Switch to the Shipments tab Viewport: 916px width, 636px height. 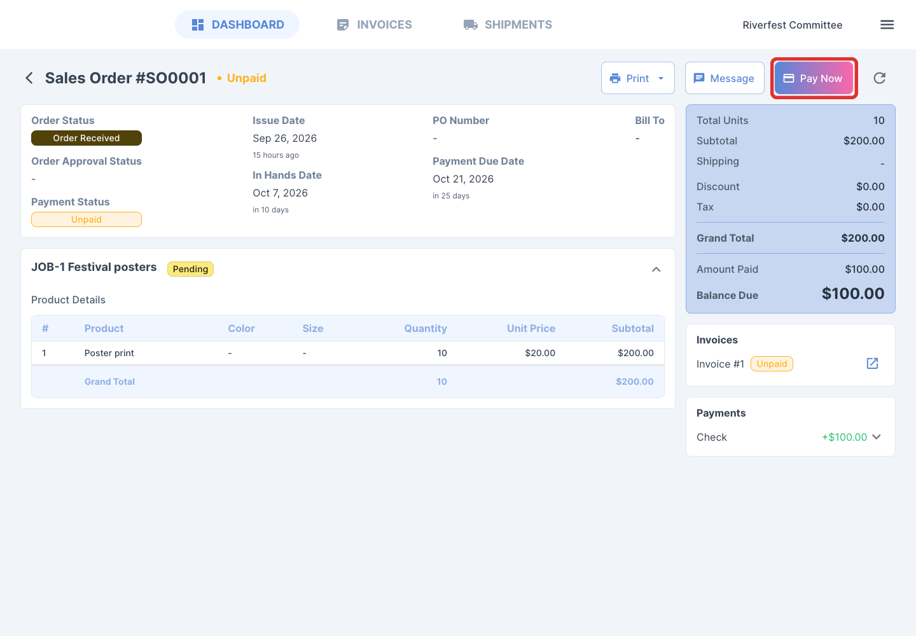508,25
